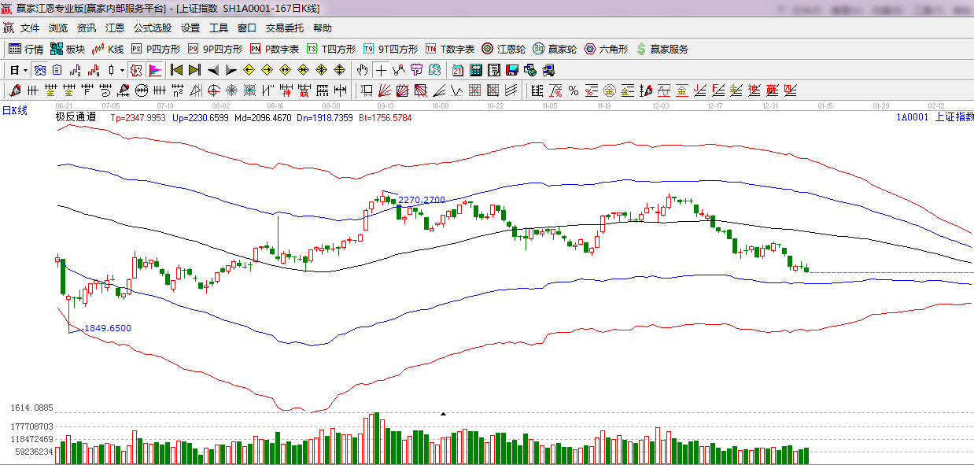Click the 行情 quotes button
Image resolution: width=974 pixels, height=465 pixels.
[26, 49]
